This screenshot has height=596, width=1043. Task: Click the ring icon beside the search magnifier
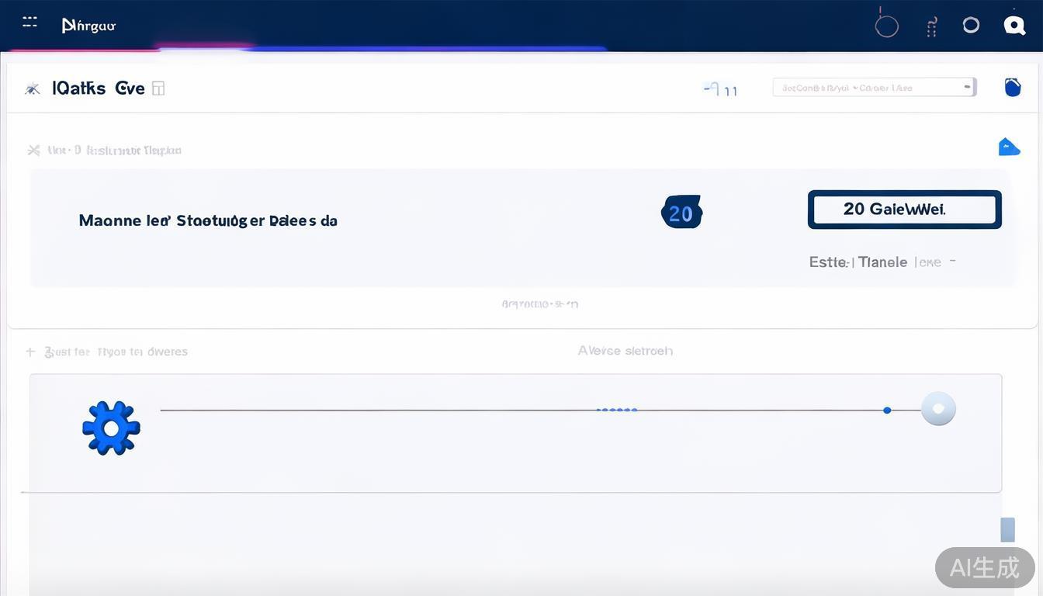click(x=971, y=25)
